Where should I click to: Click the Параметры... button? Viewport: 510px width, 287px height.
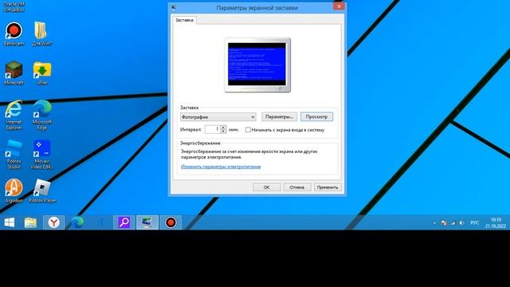tap(279, 117)
